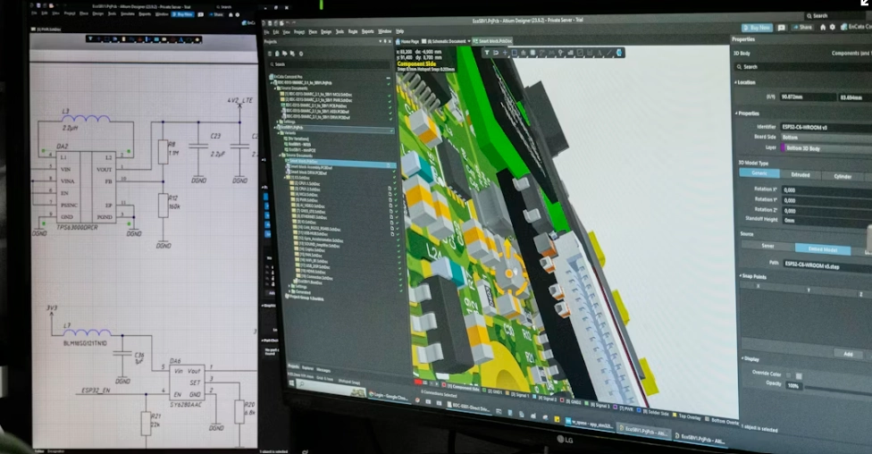Open the Design menu in right Altium window

pos(326,31)
